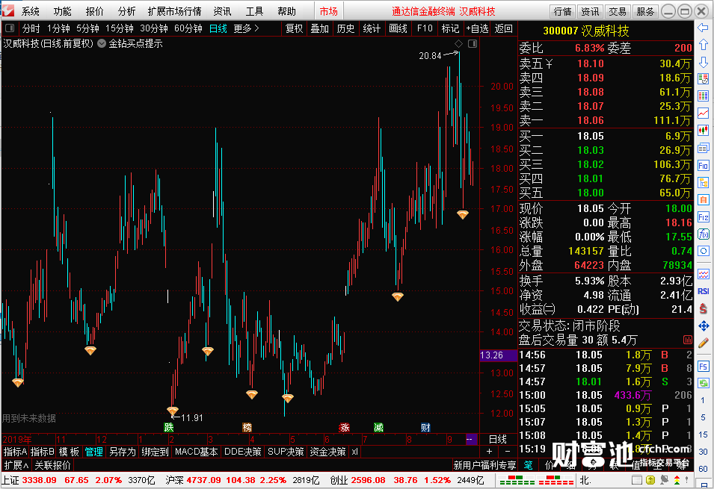Image resolution: width=714 pixels, height=489 pixels.
Task: Click the F12 sidebar icon
Action: [x=703, y=217]
